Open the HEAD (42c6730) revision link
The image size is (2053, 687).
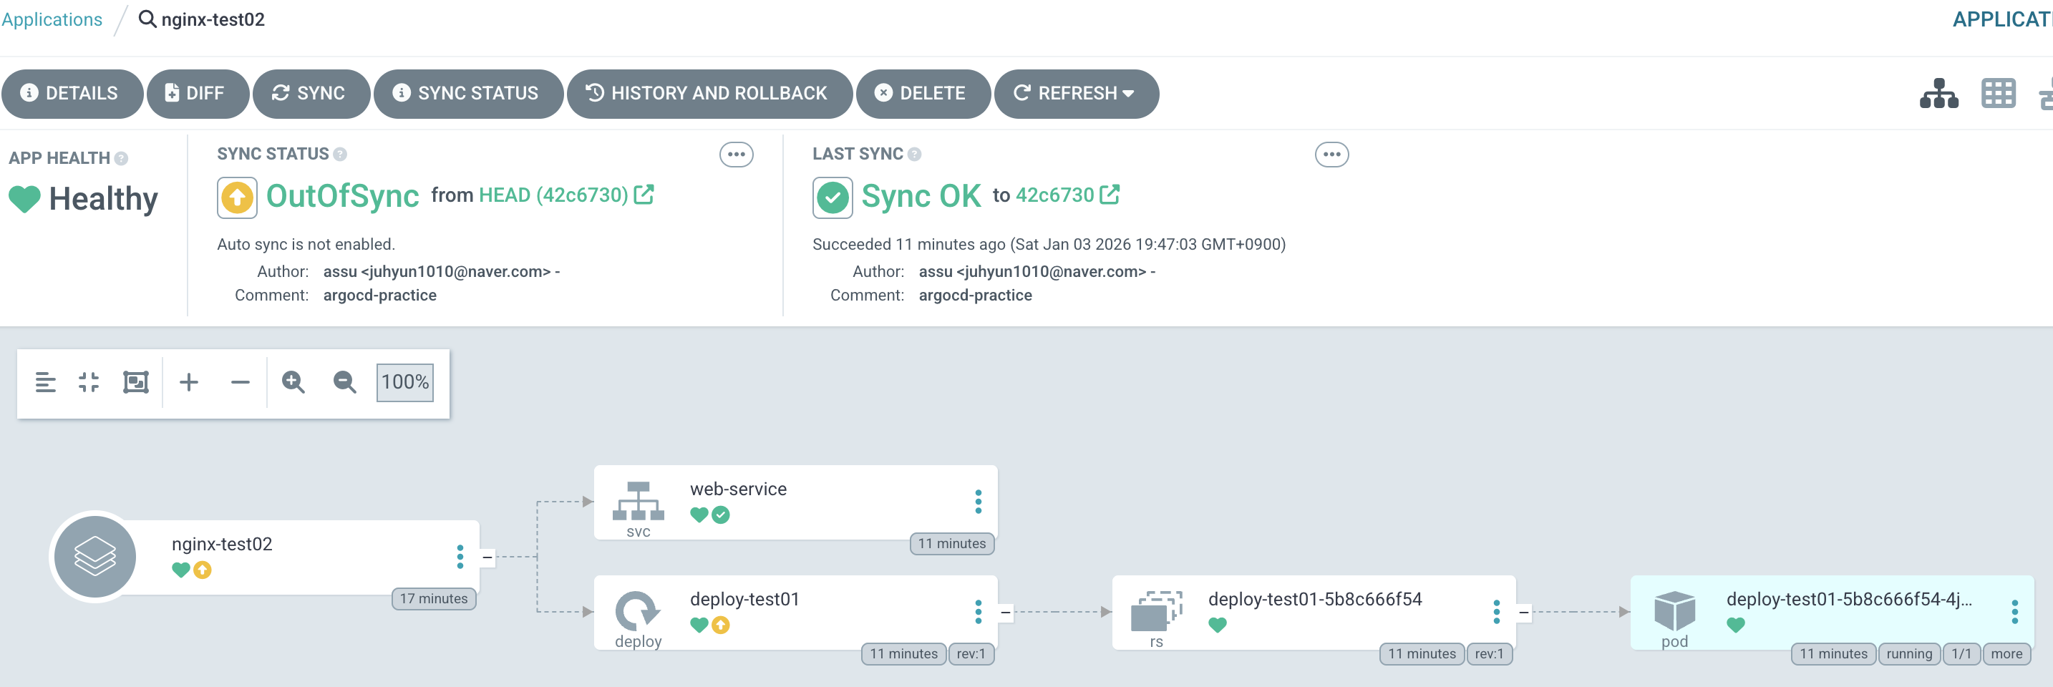[x=553, y=195]
